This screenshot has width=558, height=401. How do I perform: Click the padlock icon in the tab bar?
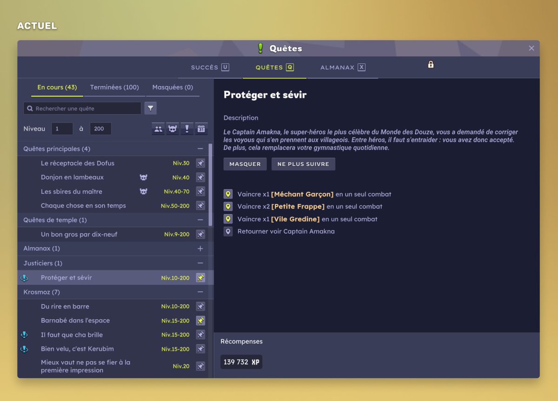coord(431,65)
